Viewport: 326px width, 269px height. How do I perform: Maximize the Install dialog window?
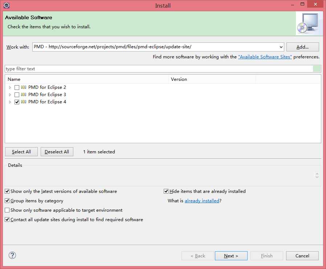click(302, 4)
